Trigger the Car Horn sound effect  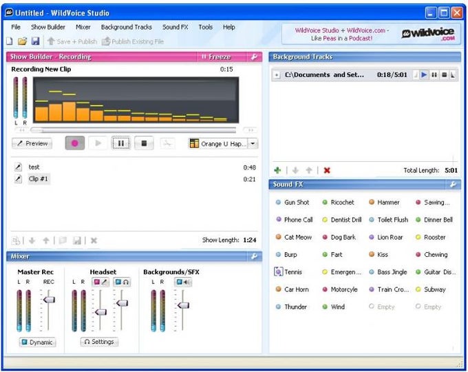pos(292,289)
